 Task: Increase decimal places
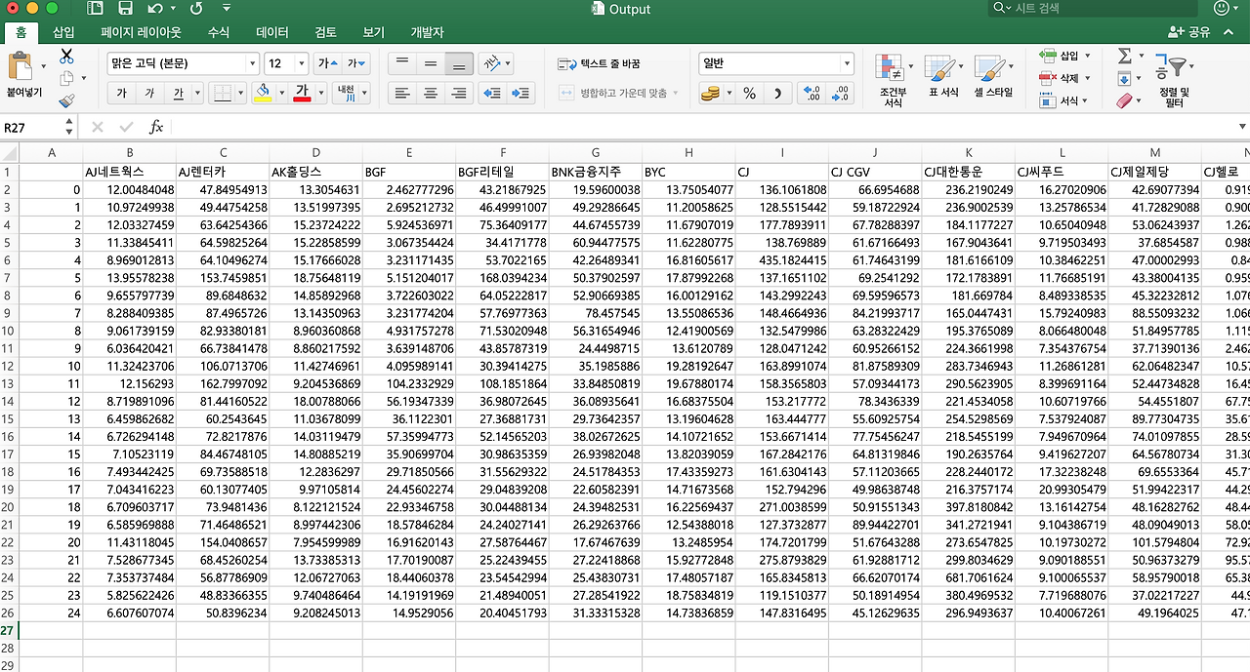(x=812, y=94)
